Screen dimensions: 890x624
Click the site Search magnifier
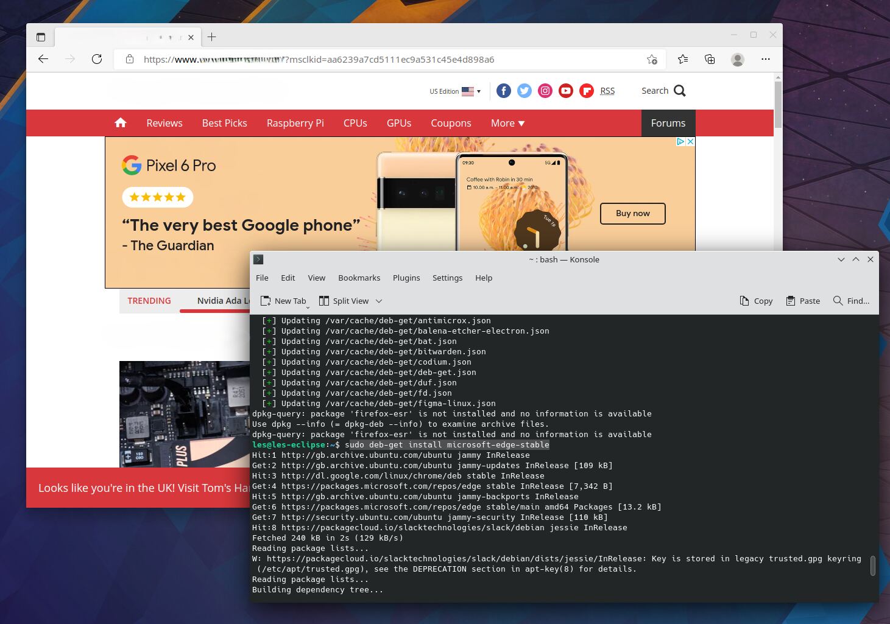[680, 91]
